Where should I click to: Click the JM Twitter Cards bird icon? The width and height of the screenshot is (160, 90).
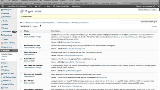2,77
